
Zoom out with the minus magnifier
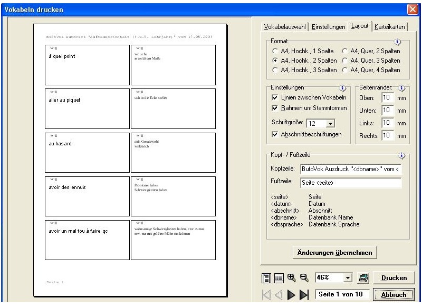point(304,277)
